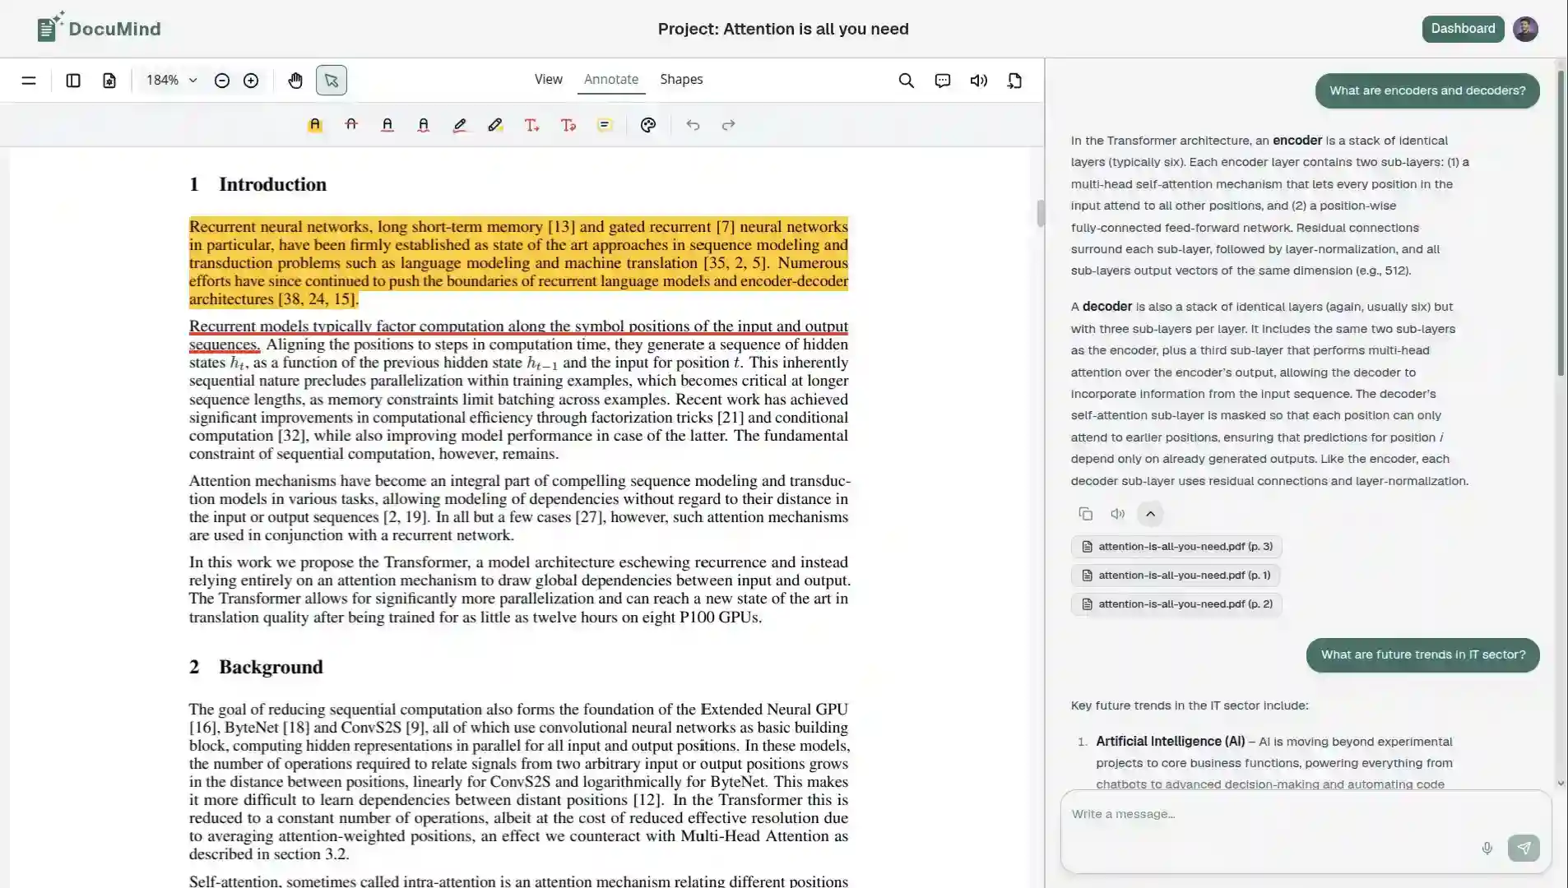Open the user profile avatar
The height and width of the screenshot is (888, 1568).
pos(1525,29)
